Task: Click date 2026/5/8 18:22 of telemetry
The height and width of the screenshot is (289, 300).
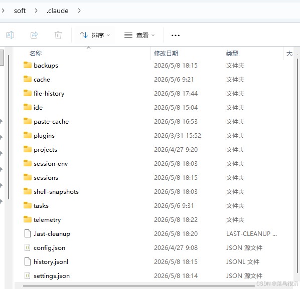Action: (176, 220)
